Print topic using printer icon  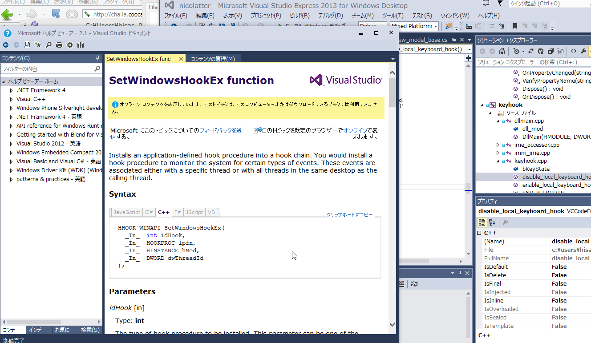click(59, 45)
